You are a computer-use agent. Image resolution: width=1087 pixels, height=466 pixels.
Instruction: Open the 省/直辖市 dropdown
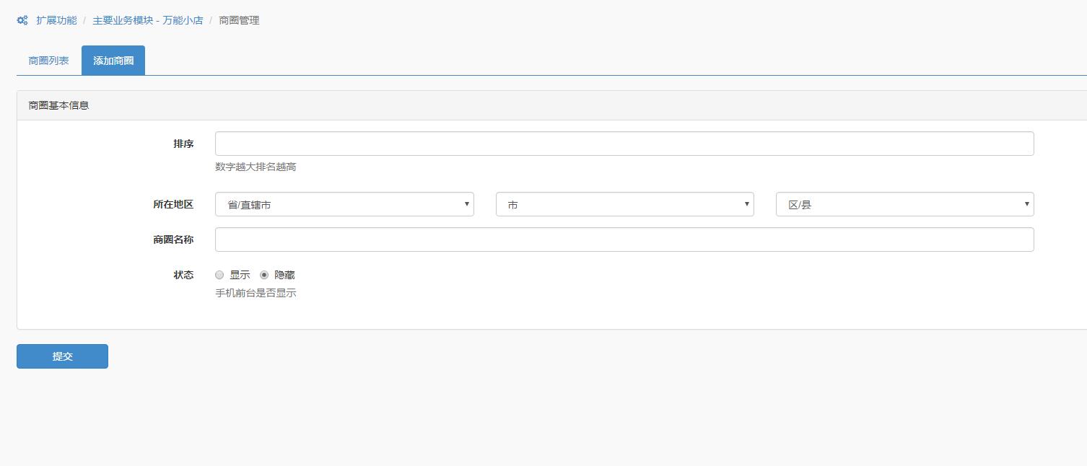tap(344, 204)
